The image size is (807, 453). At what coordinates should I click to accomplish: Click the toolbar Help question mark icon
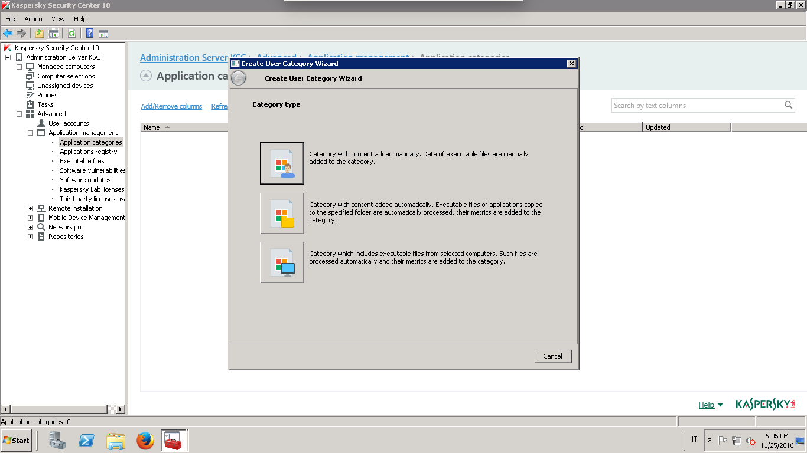coord(90,34)
